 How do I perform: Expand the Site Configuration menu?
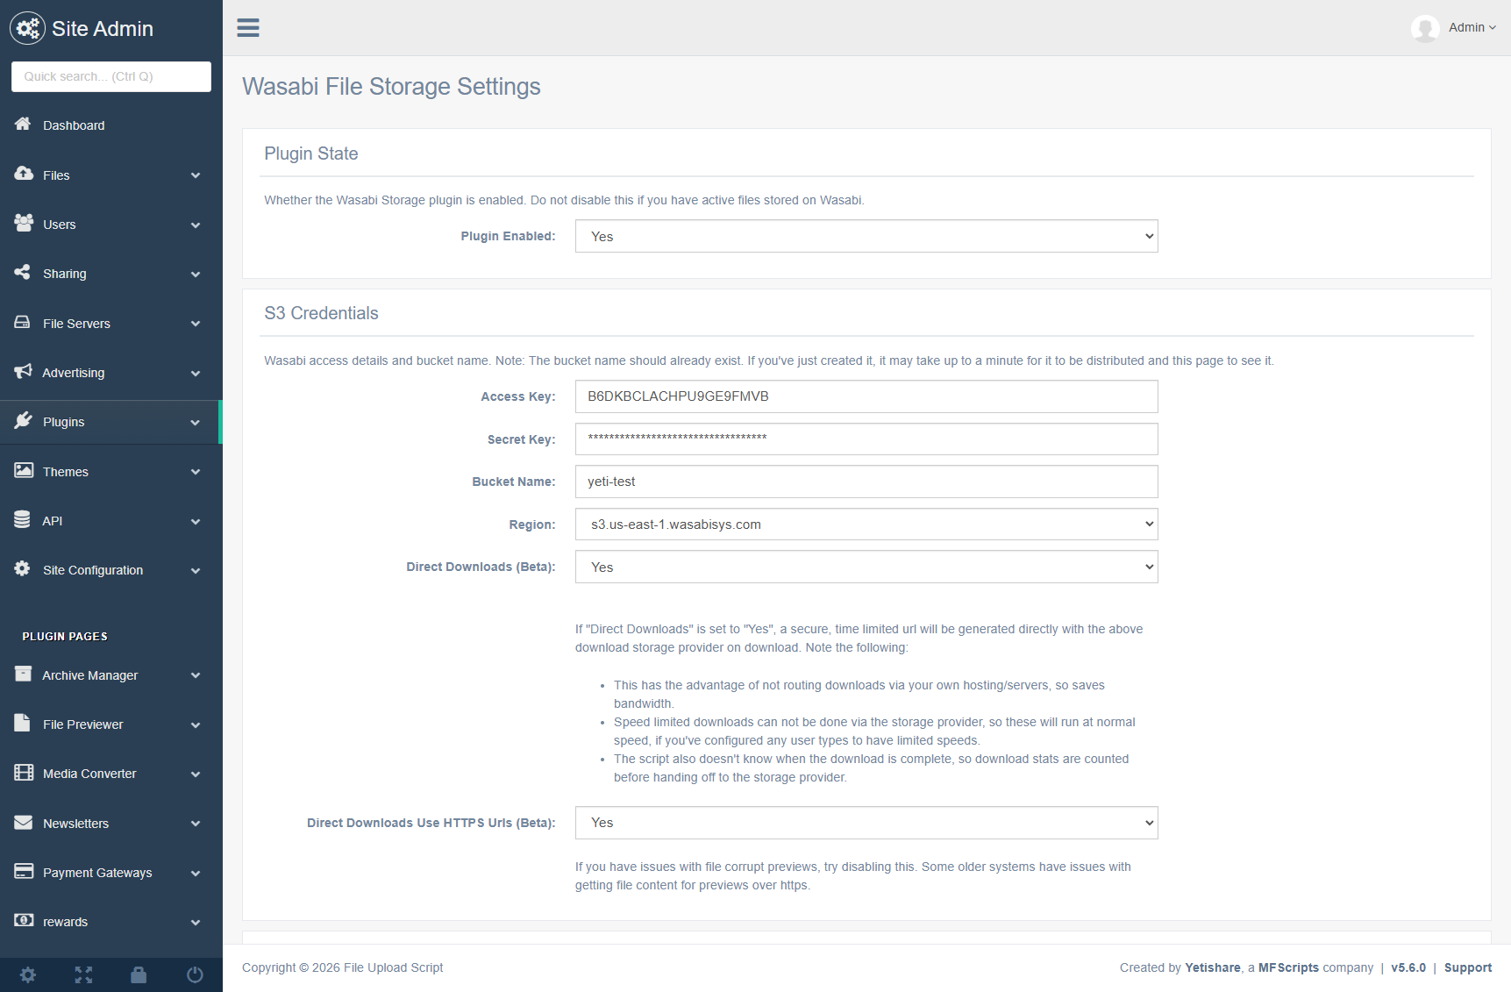[110, 570]
